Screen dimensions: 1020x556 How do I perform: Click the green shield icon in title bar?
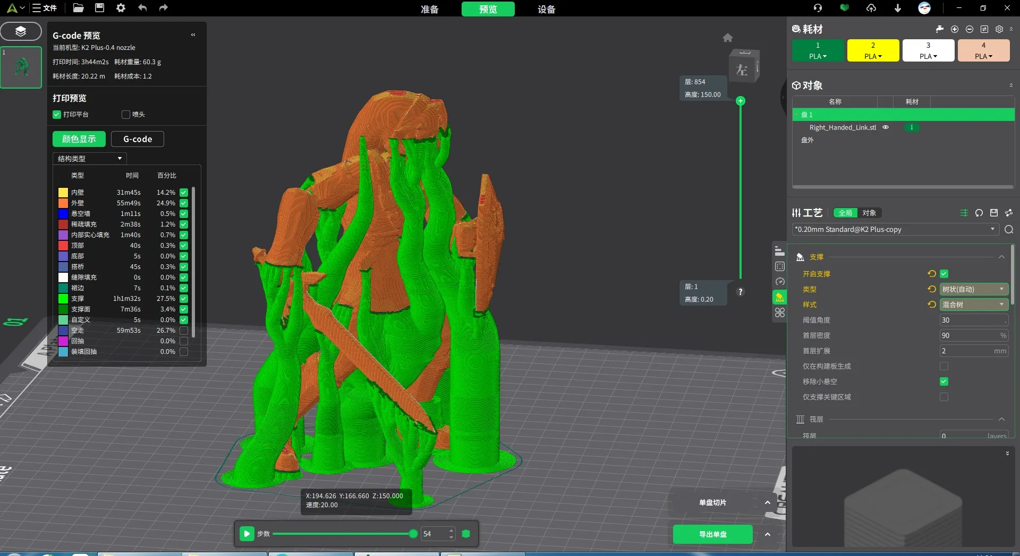click(x=844, y=8)
